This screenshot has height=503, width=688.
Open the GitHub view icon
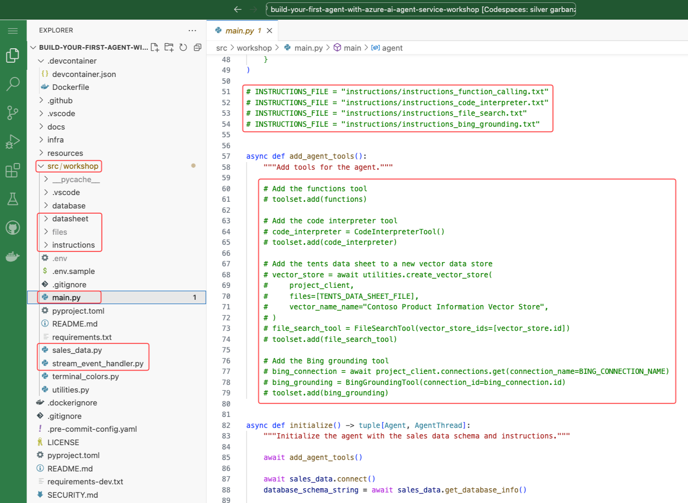point(13,228)
